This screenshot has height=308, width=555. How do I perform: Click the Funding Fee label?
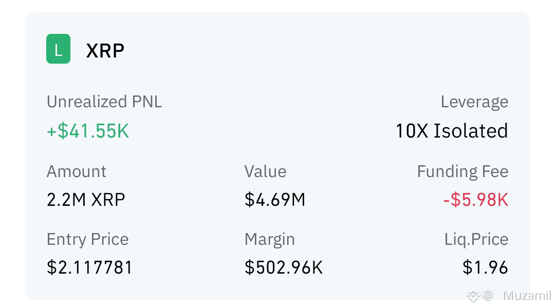[x=462, y=171]
